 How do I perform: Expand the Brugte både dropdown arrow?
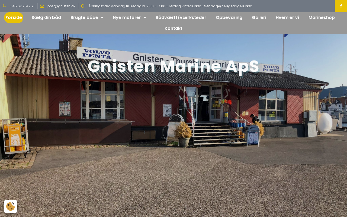click(x=102, y=18)
